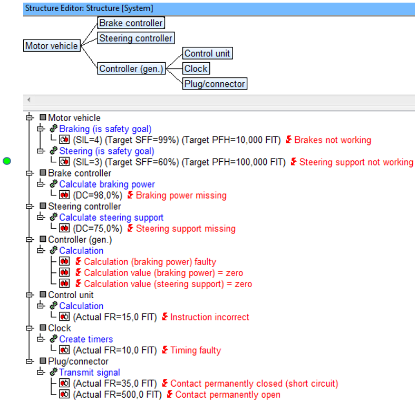Select the Steering controller box in diagram
This screenshot has width=417, height=402.
tap(136, 38)
